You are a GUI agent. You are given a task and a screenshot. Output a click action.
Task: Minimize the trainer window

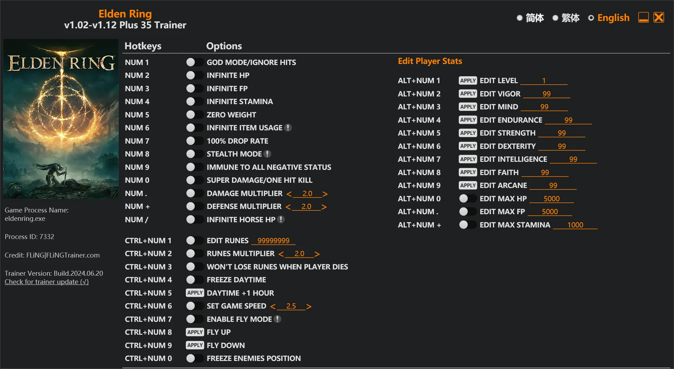pos(643,17)
